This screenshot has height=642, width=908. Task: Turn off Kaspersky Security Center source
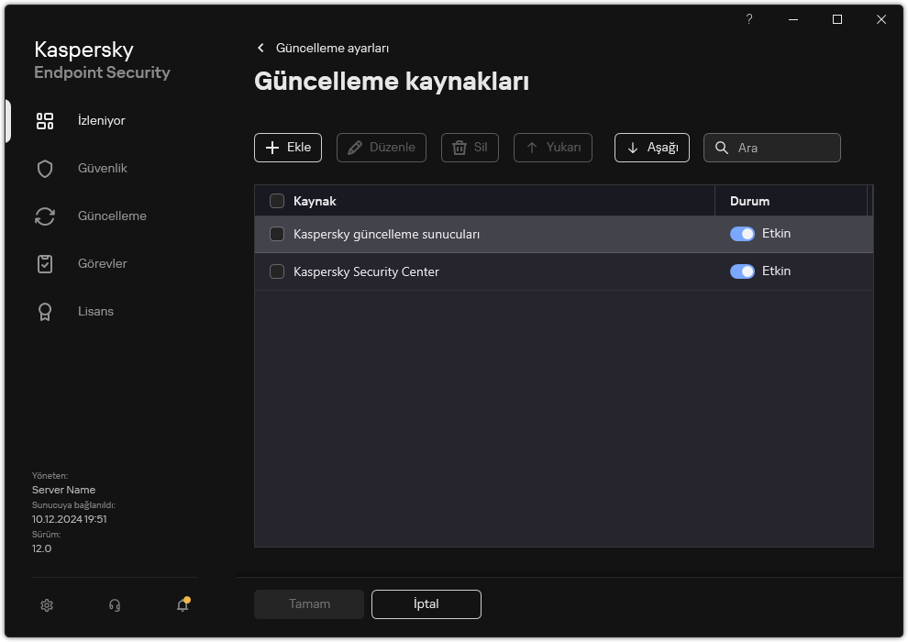[742, 271]
